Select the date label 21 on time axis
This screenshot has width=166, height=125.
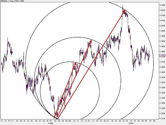point(24,121)
